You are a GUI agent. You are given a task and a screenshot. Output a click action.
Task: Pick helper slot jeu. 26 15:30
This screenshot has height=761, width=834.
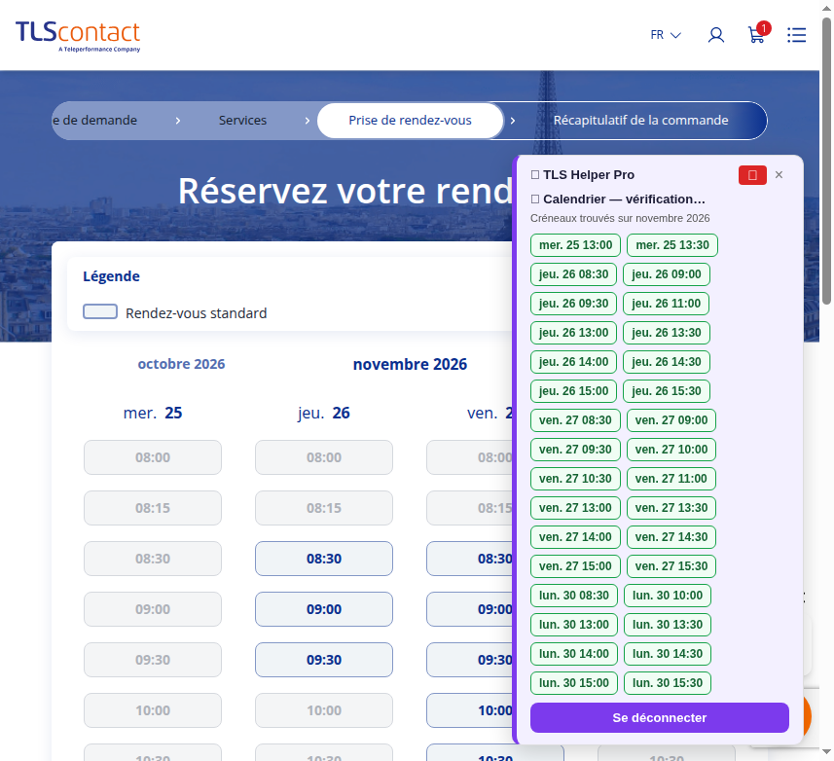coord(667,391)
